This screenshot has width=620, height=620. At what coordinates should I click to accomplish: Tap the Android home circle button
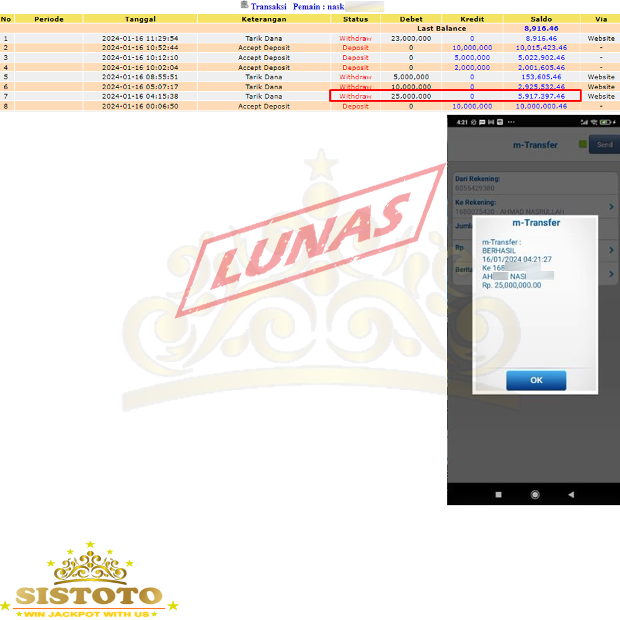(534, 494)
